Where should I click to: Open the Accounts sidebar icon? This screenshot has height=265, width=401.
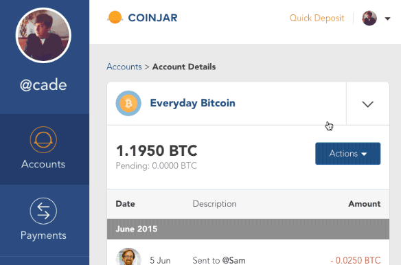(43, 139)
